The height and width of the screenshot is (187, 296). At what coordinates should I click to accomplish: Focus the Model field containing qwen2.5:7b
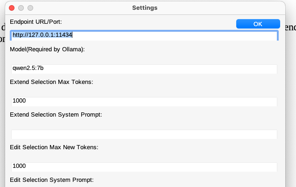(144, 68)
